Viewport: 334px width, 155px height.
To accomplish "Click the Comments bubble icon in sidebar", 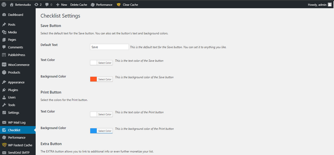I will 4,47.
